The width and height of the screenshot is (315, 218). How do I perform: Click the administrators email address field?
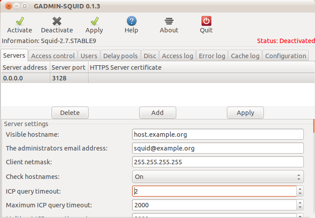(x=218, y=148)
